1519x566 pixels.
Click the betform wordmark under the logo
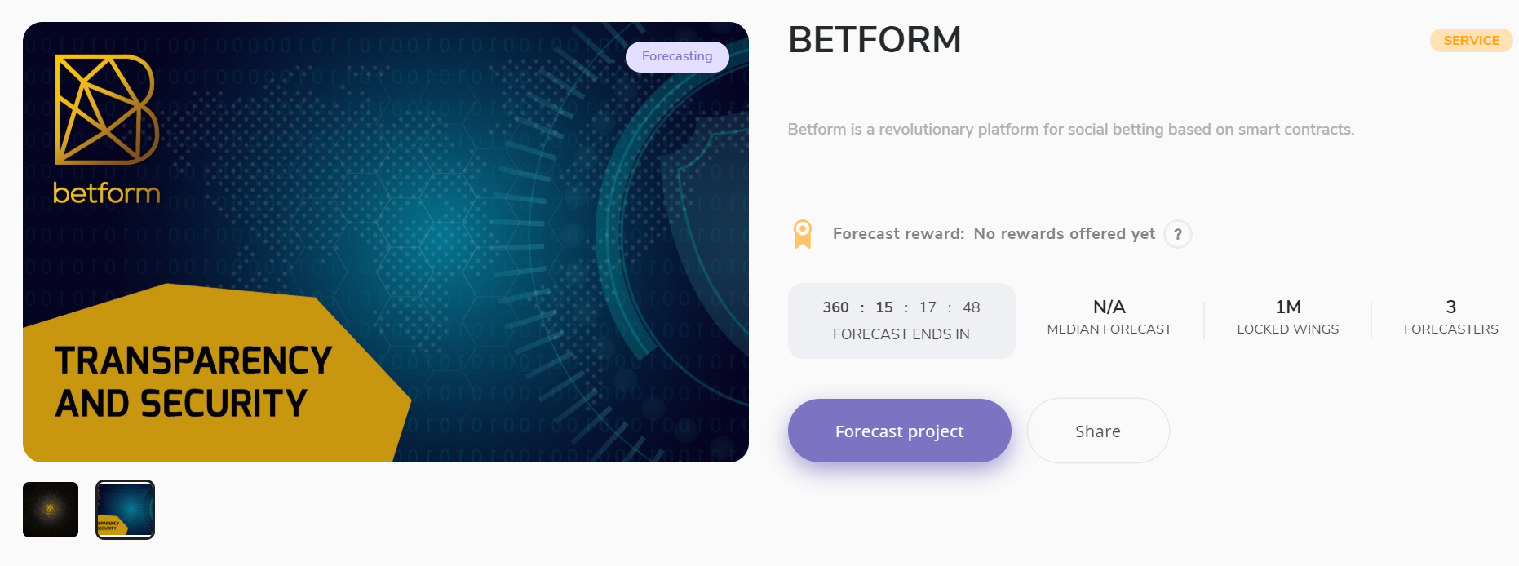point(107,193)
